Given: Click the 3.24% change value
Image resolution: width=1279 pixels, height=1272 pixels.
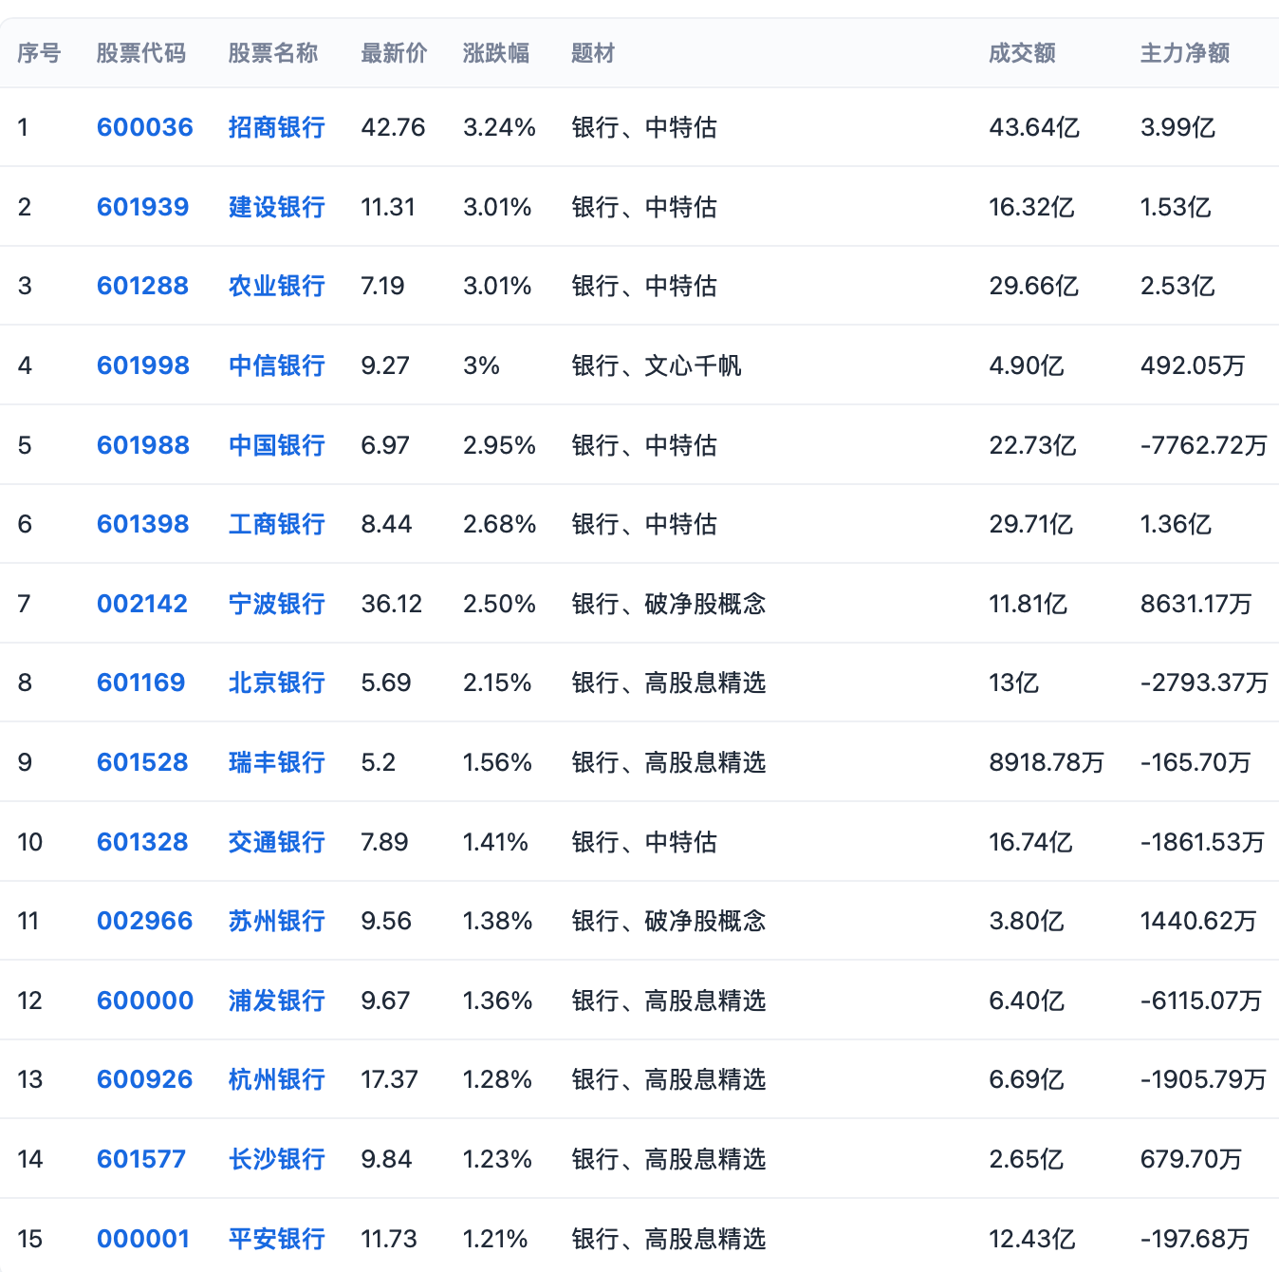Looking at the screenshot, I should click(x=499, y=127).
